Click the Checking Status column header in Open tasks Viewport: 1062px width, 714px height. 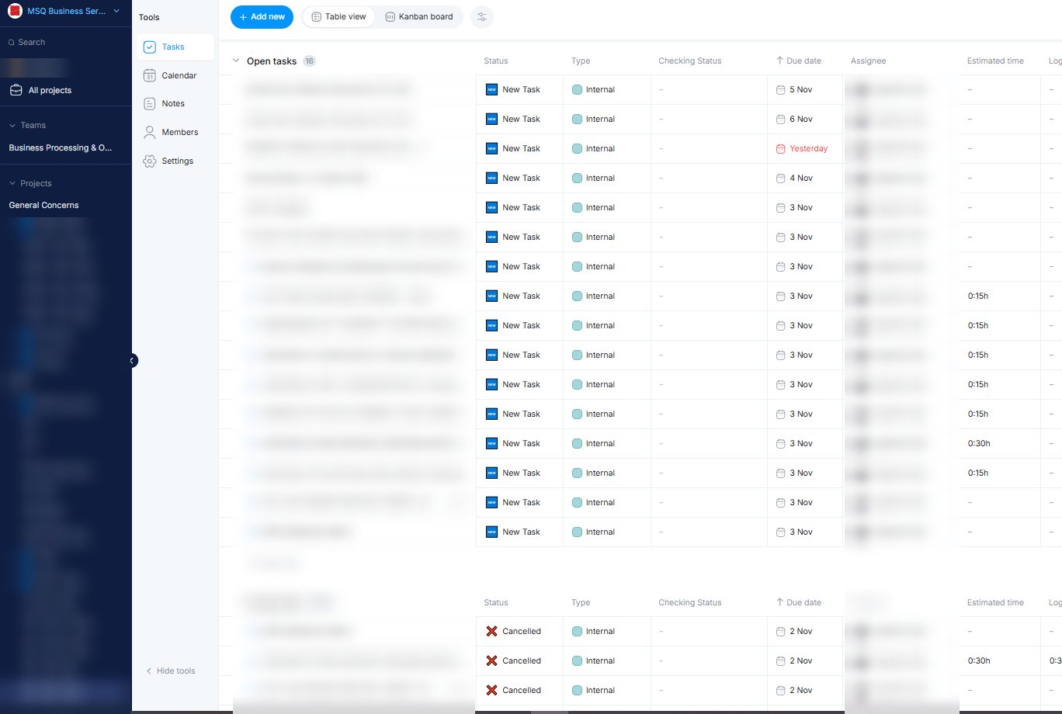tap(689, 61)
